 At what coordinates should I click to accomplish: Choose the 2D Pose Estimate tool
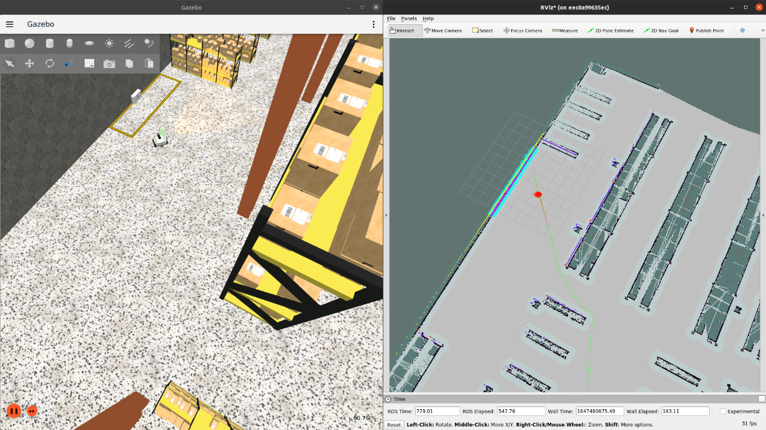coord(610,30)
